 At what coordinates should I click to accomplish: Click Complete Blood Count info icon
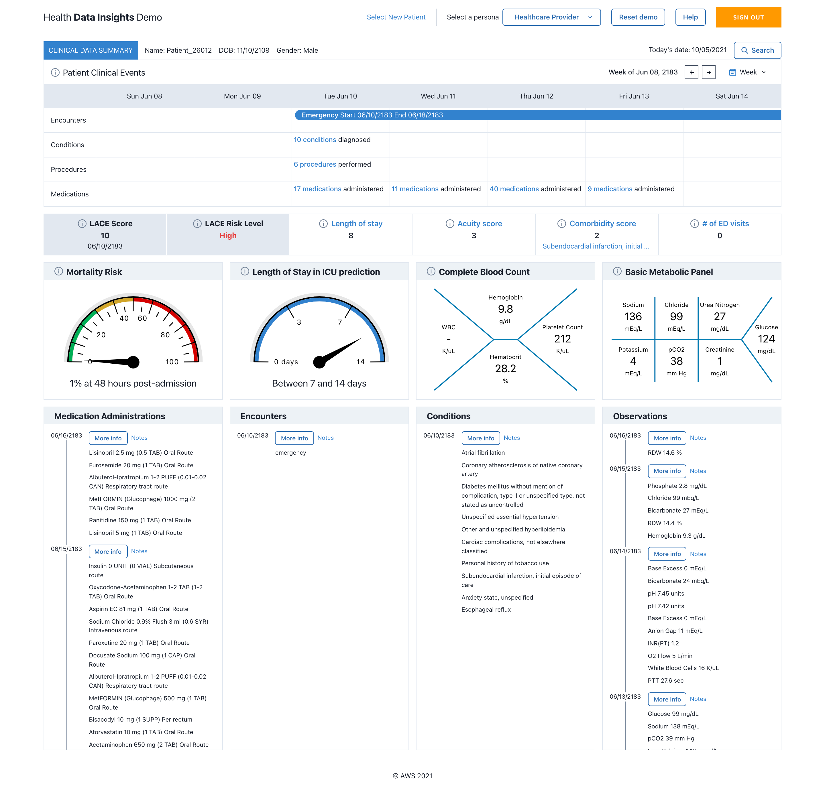(x=431, y=271)
